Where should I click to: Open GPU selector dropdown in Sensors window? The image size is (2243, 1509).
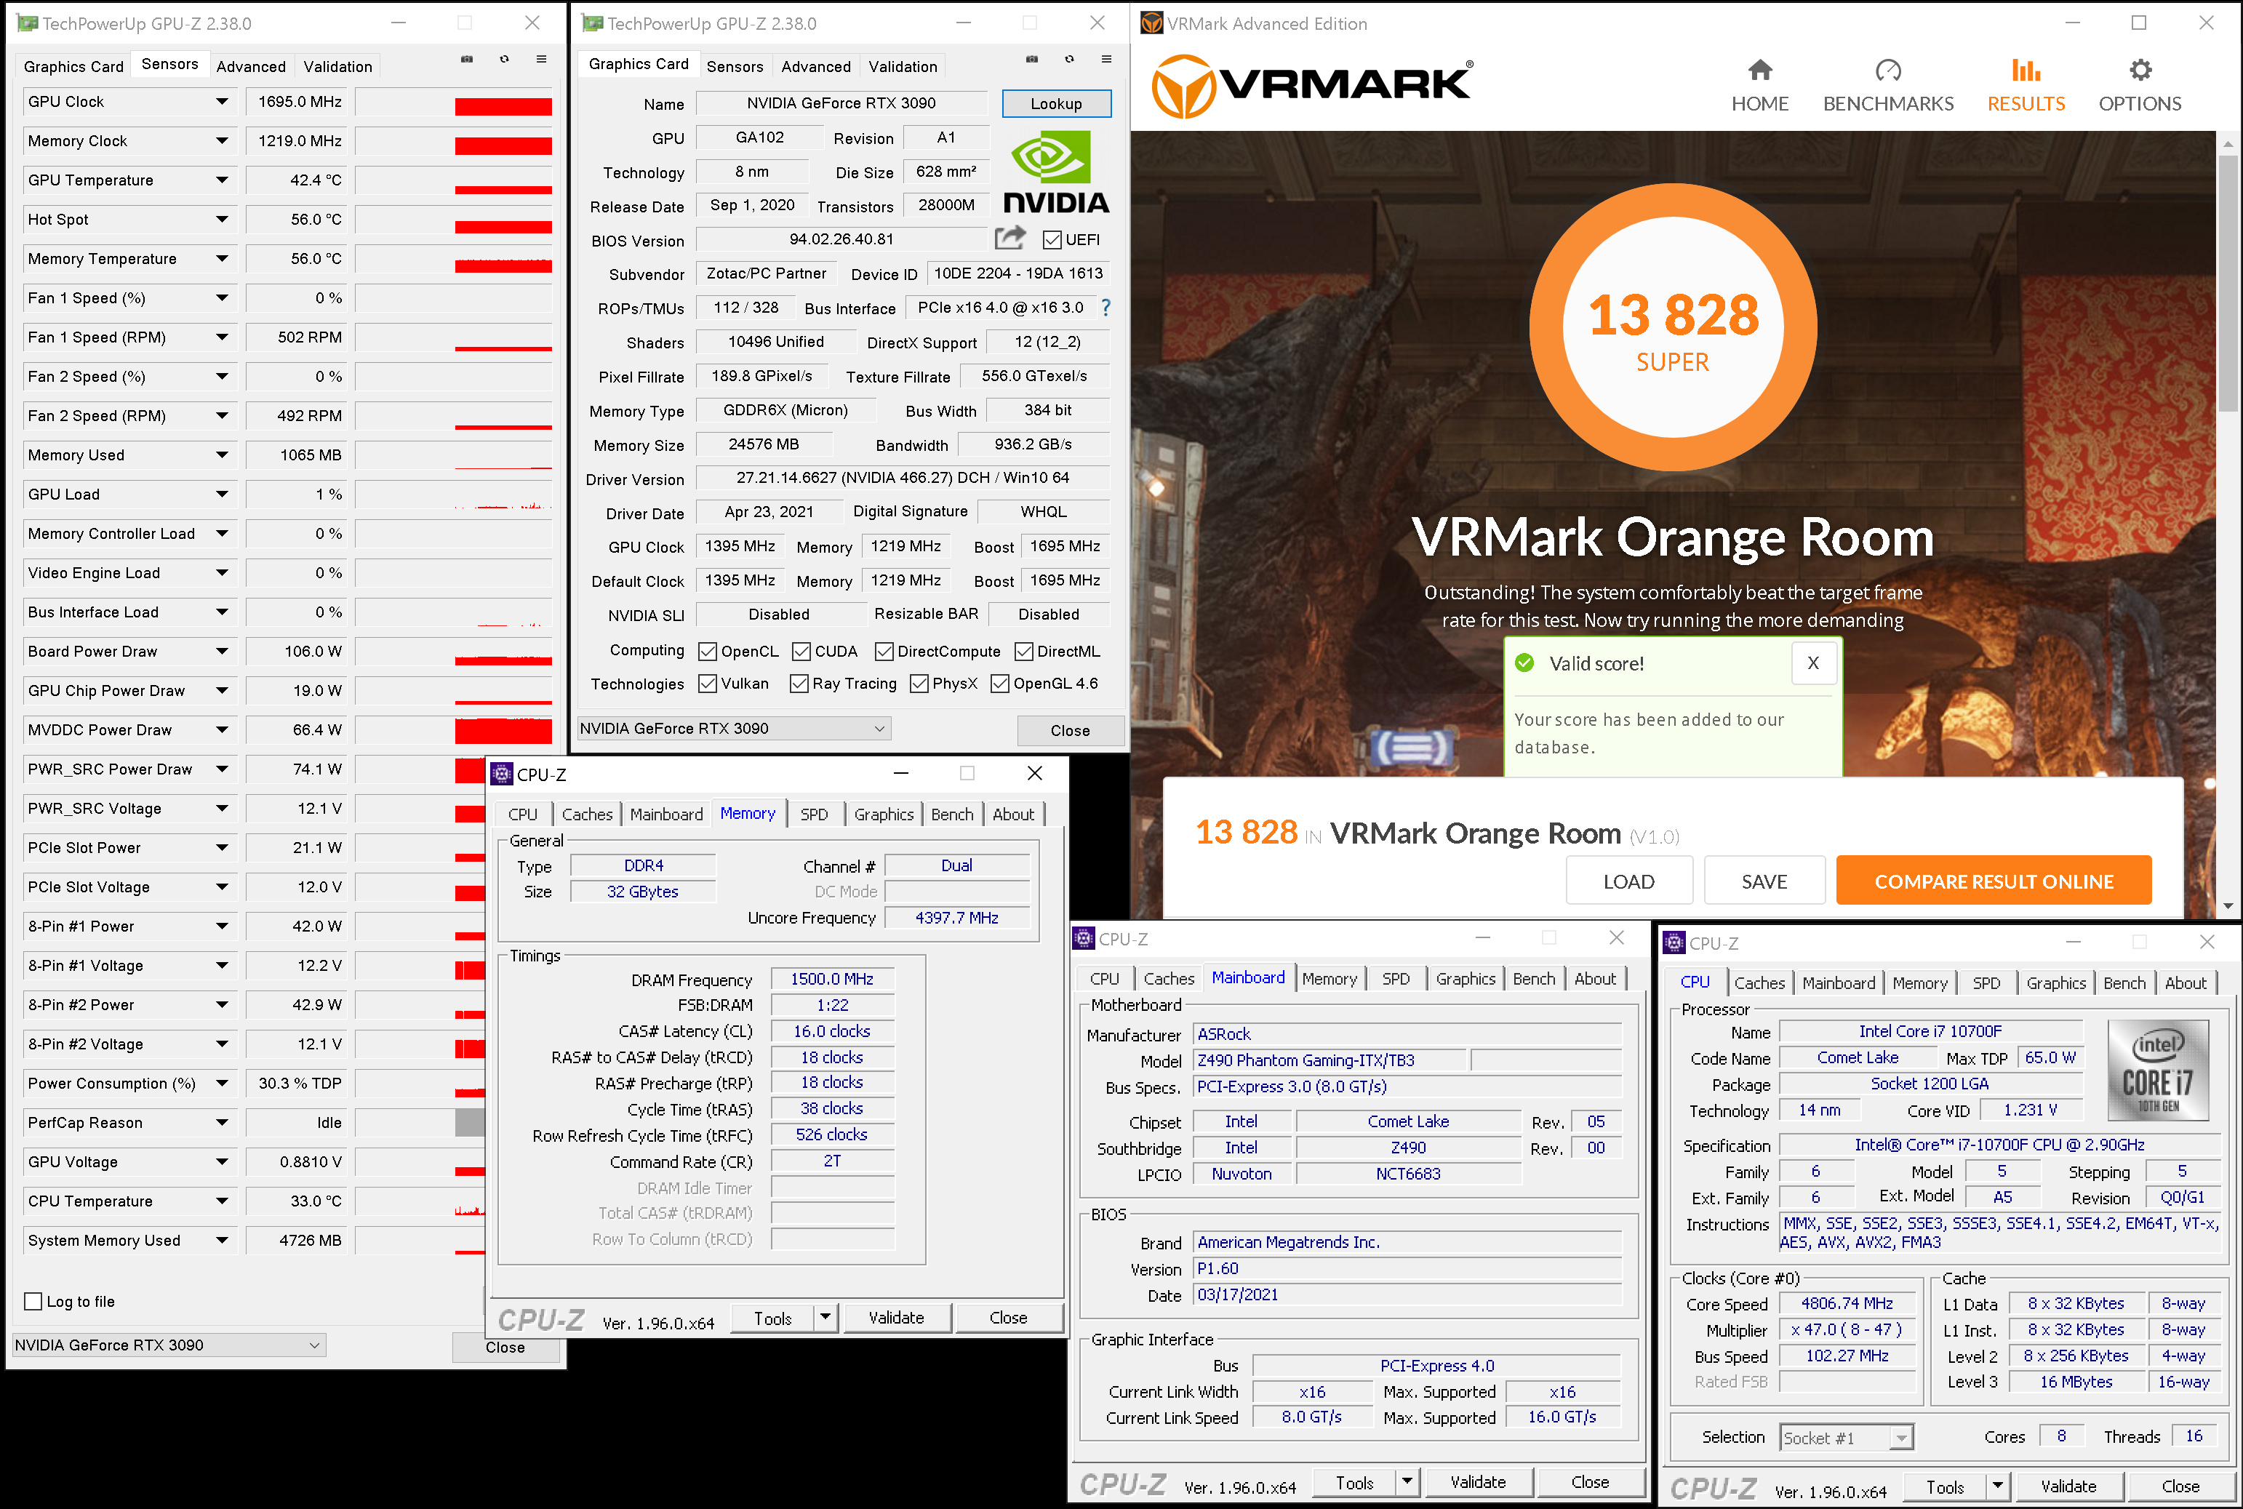[169, 1345]
